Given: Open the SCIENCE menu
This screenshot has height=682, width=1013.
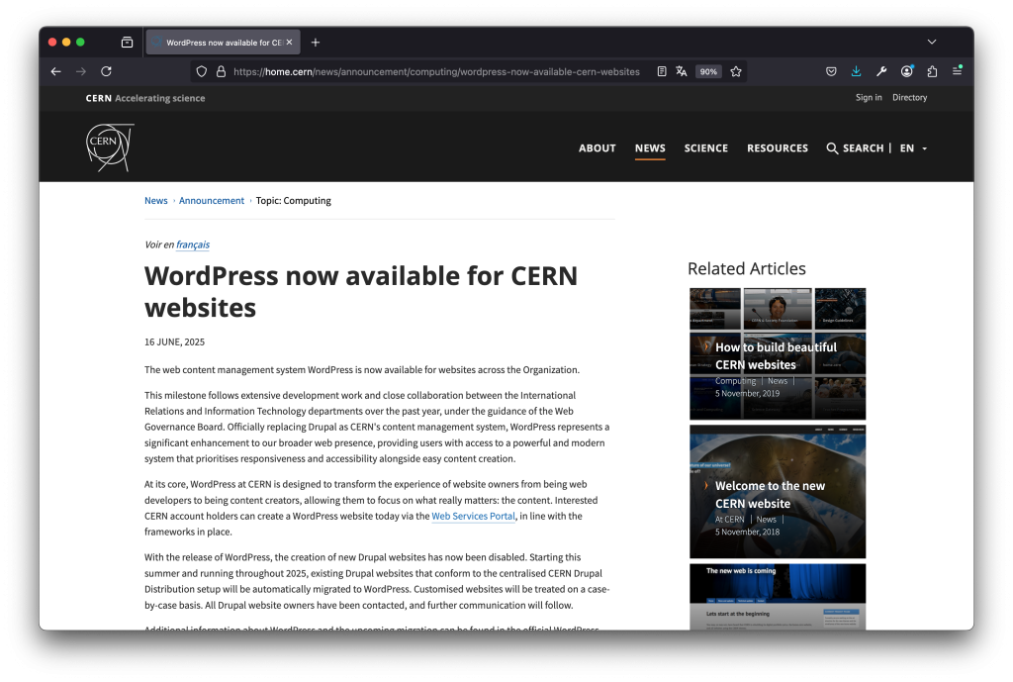Looking at the screenshot, I should [x=706, y=148].
